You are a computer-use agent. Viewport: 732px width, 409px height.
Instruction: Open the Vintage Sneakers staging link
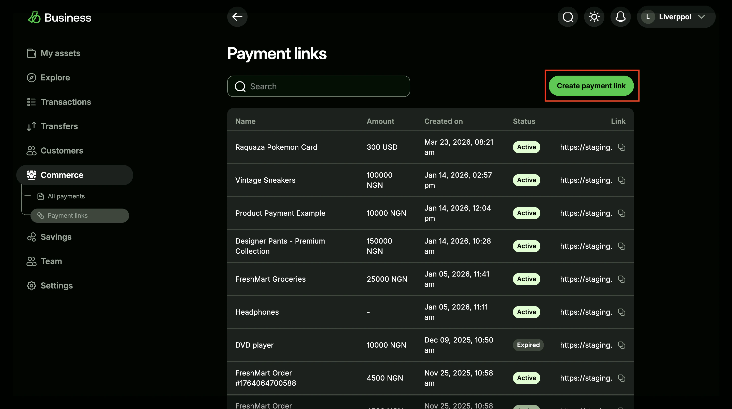coord(586,180)
